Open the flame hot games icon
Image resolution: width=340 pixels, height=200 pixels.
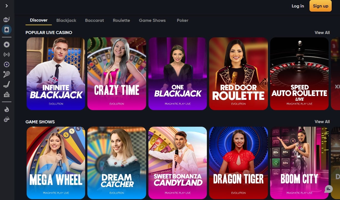click(x=7, y=109)
